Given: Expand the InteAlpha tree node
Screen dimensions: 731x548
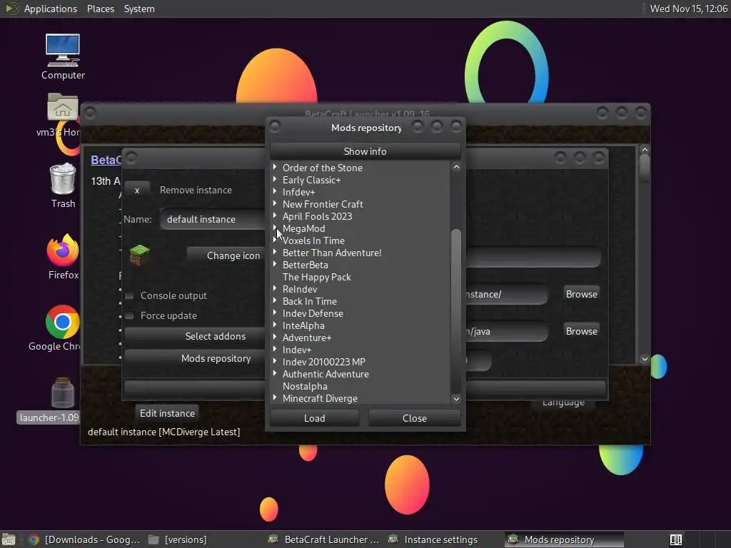Looking at the screenshot, I should tap(275, 325).
